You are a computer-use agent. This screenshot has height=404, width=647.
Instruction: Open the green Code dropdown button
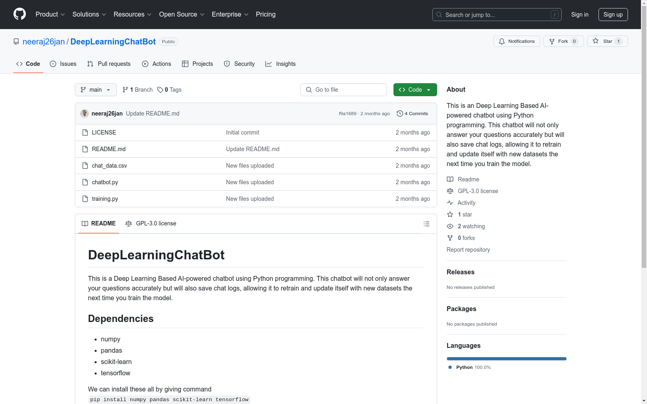(415, 90)
